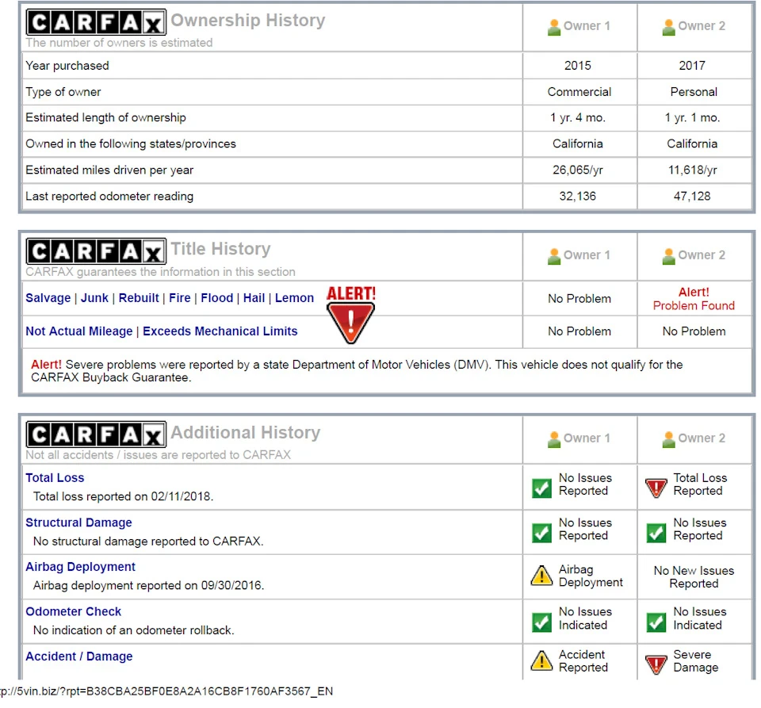Screen dimensions: 761x708
Task: Click the CARFAX Buyback Guarantee alert message
Action: (x=357, y=371)
